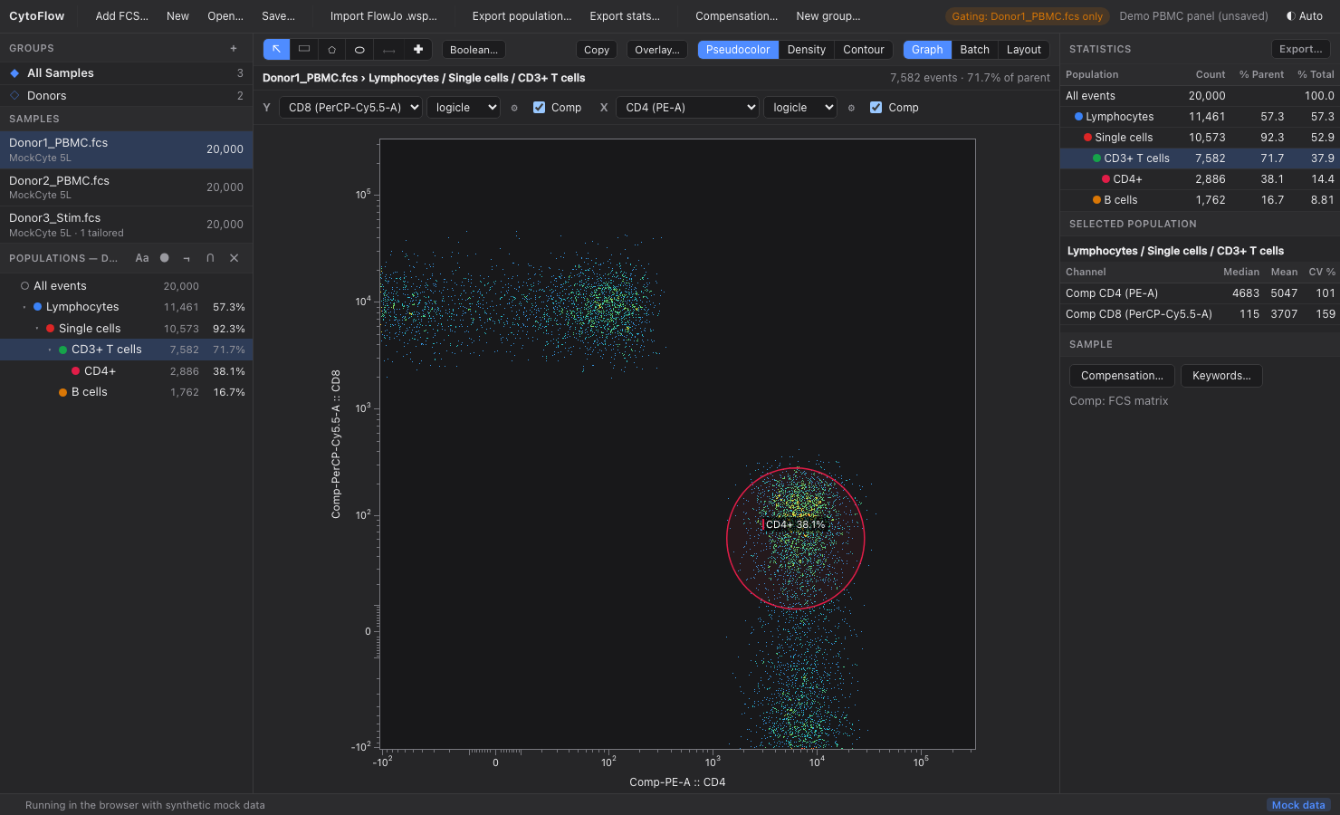Image resolution: width=1340 pixels, height=815 pixels.
Task: Click the rename population Aa icon
Action: [x=142, y=258]
